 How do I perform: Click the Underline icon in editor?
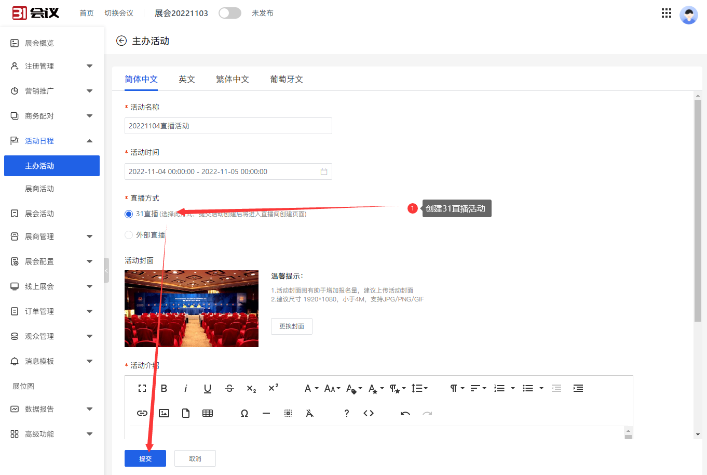point(208,388)
